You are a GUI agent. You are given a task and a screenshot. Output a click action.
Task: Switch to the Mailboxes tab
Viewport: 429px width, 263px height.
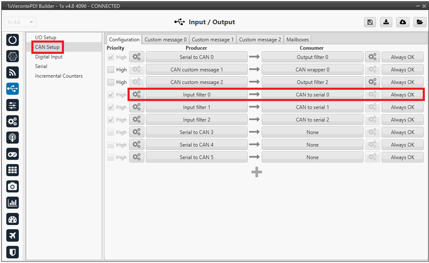pos(297,40)
